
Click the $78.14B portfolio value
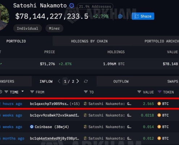click(170, 64)
